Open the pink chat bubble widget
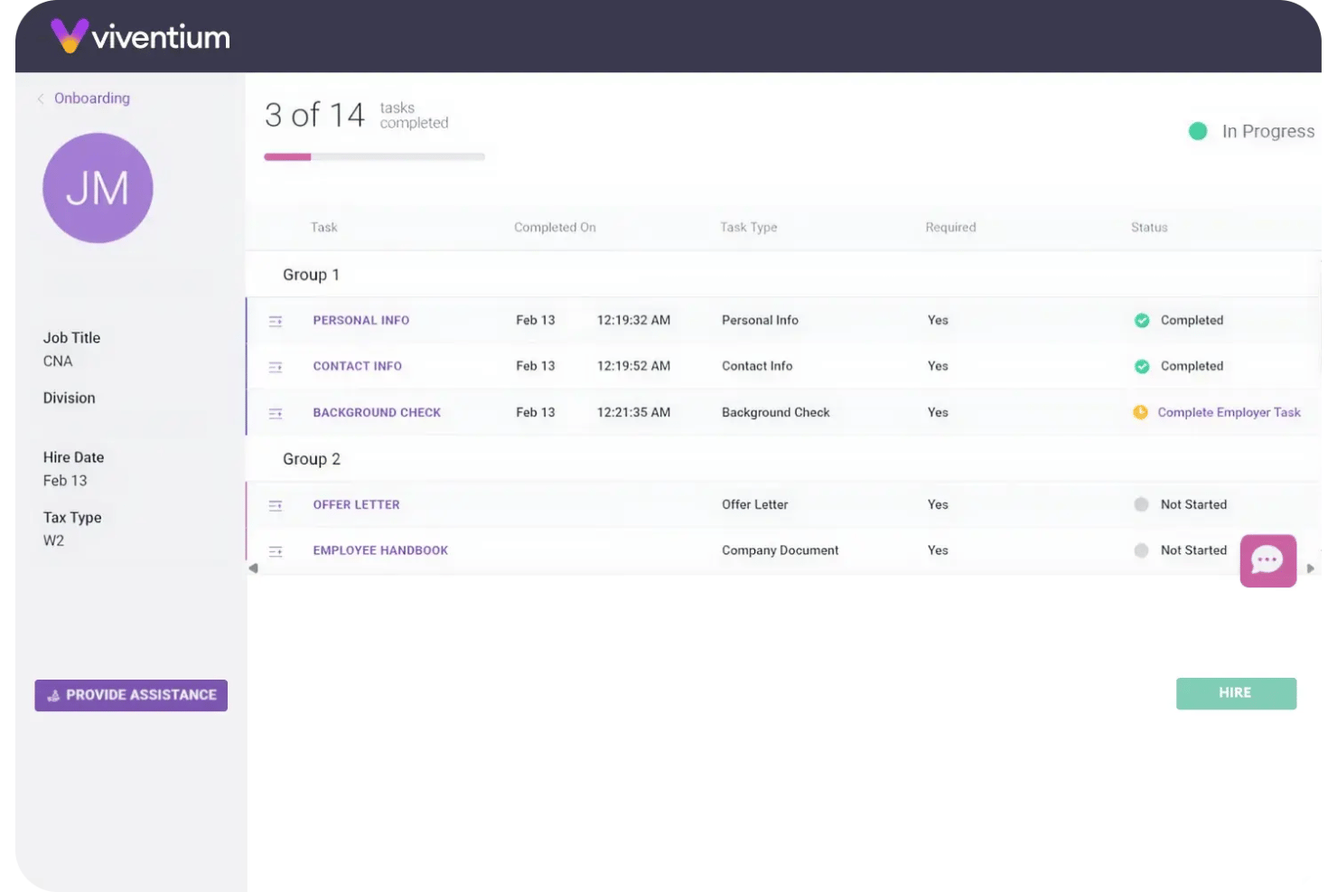The width and height of the screenshot is (1337, 892). [x=1268, y=560]
